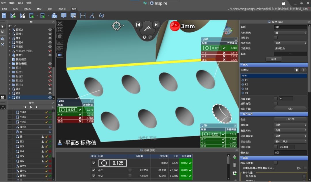Image resolution: width=311 pixels, height=182 pixels.
Task: Click the wrench icon at top of tree panel
Action: coord(14,26)
